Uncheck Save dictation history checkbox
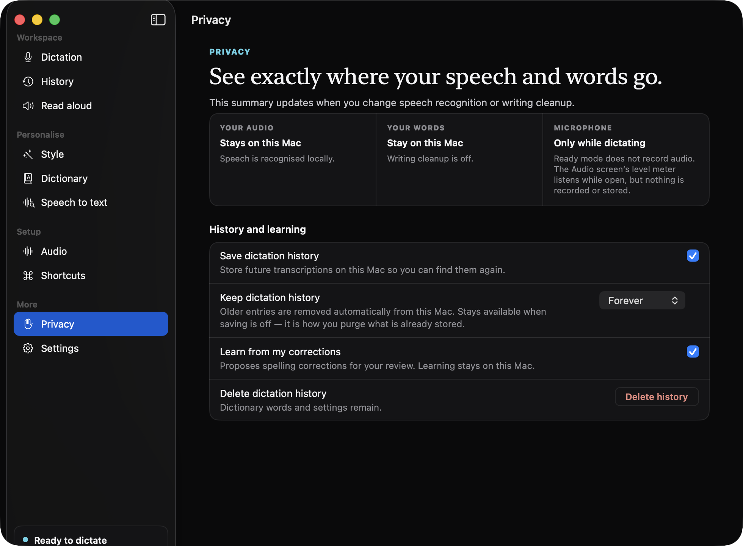The image size is (743, 546). click(693, 256)
